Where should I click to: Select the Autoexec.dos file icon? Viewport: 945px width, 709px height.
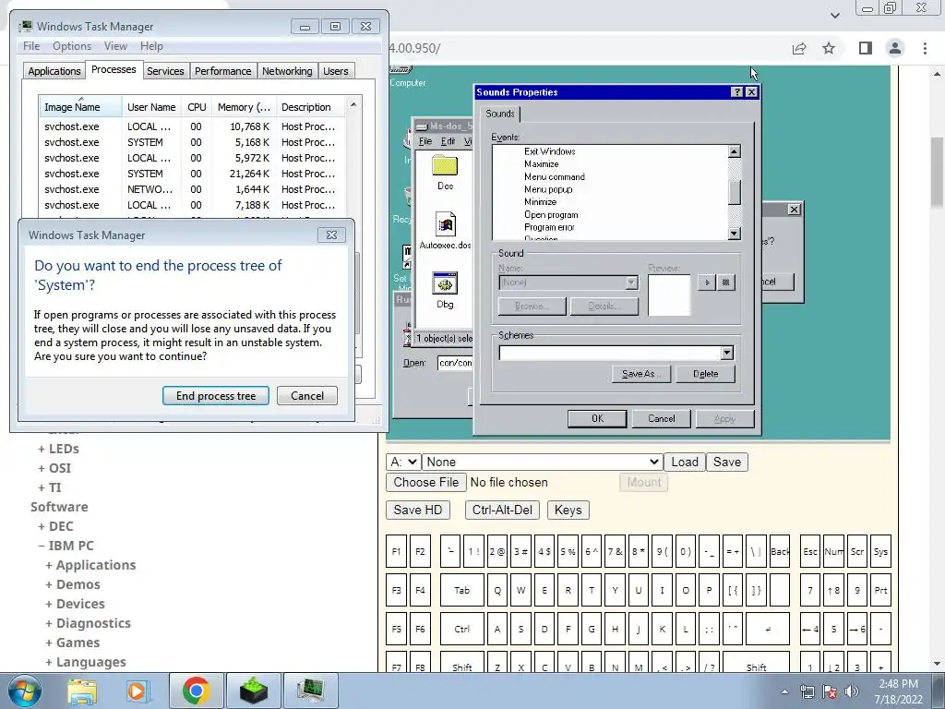click(446, 224)
